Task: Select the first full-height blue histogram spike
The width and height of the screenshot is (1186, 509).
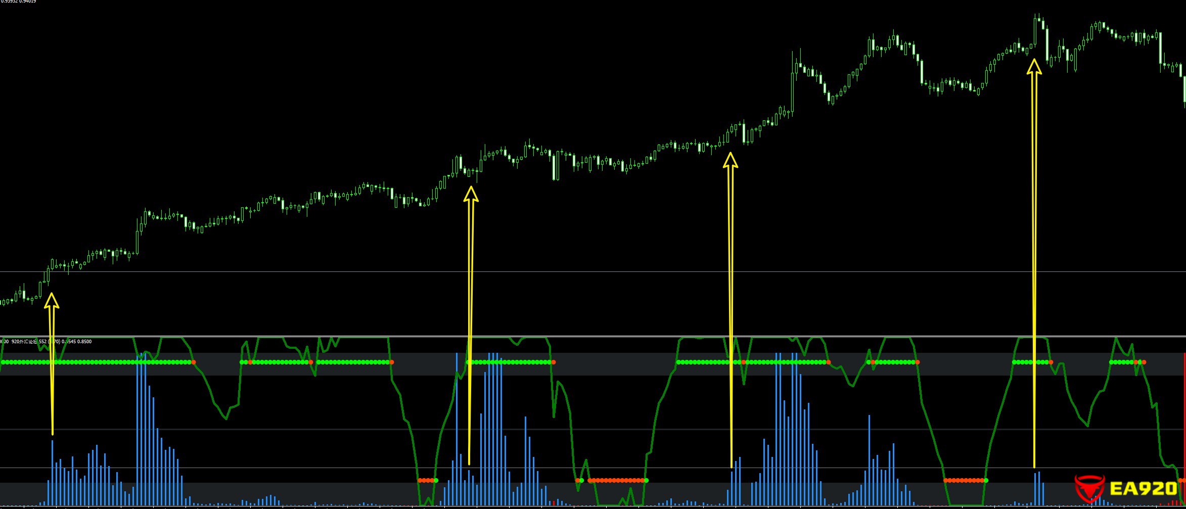Action: point(138,430)
